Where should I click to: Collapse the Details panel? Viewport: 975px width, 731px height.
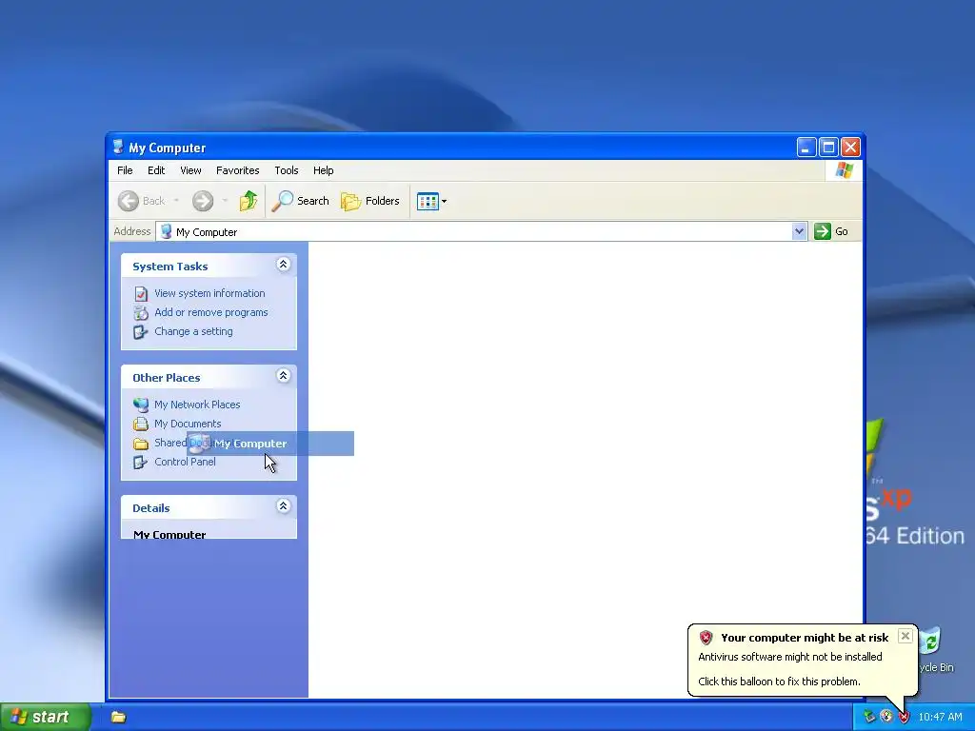click(283, 506)
